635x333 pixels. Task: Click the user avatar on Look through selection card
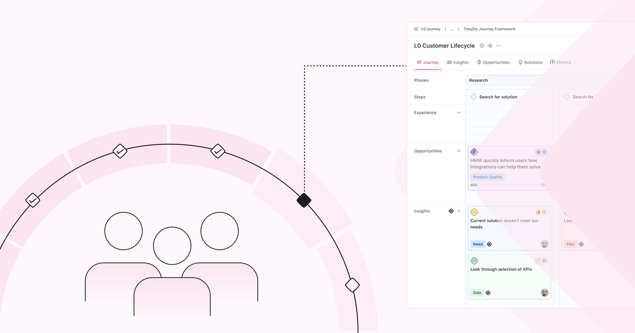tap(545, 292)
